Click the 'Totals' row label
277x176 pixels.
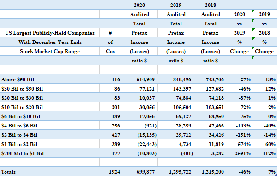pyautogui.click(x=8, y=172)
